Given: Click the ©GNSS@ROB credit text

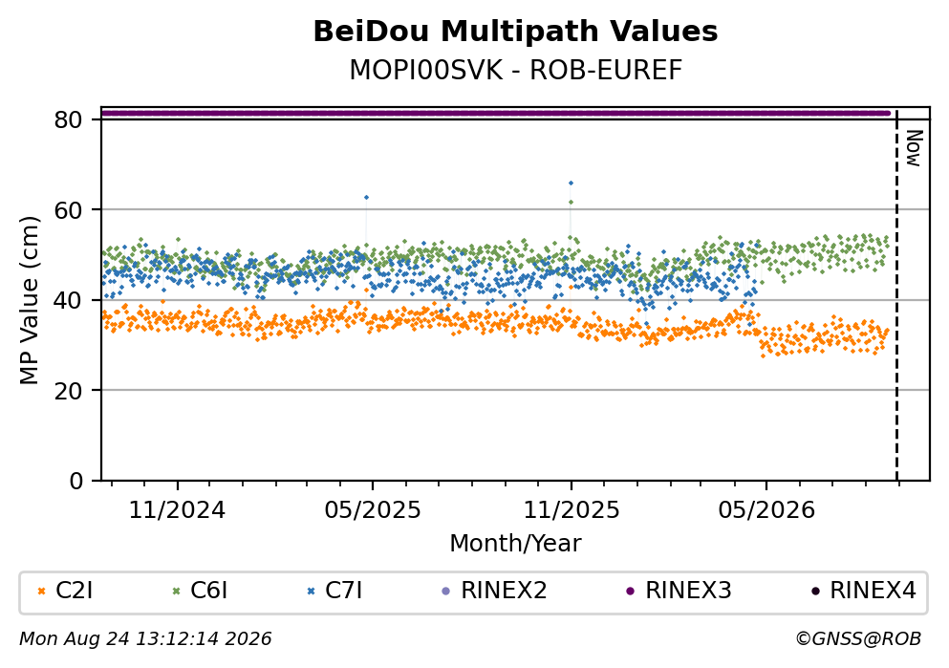Looking at the screenshot, I should pyautogui.click(x=858, y=639).
